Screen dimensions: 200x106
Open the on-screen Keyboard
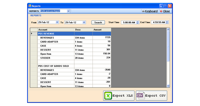150,11
